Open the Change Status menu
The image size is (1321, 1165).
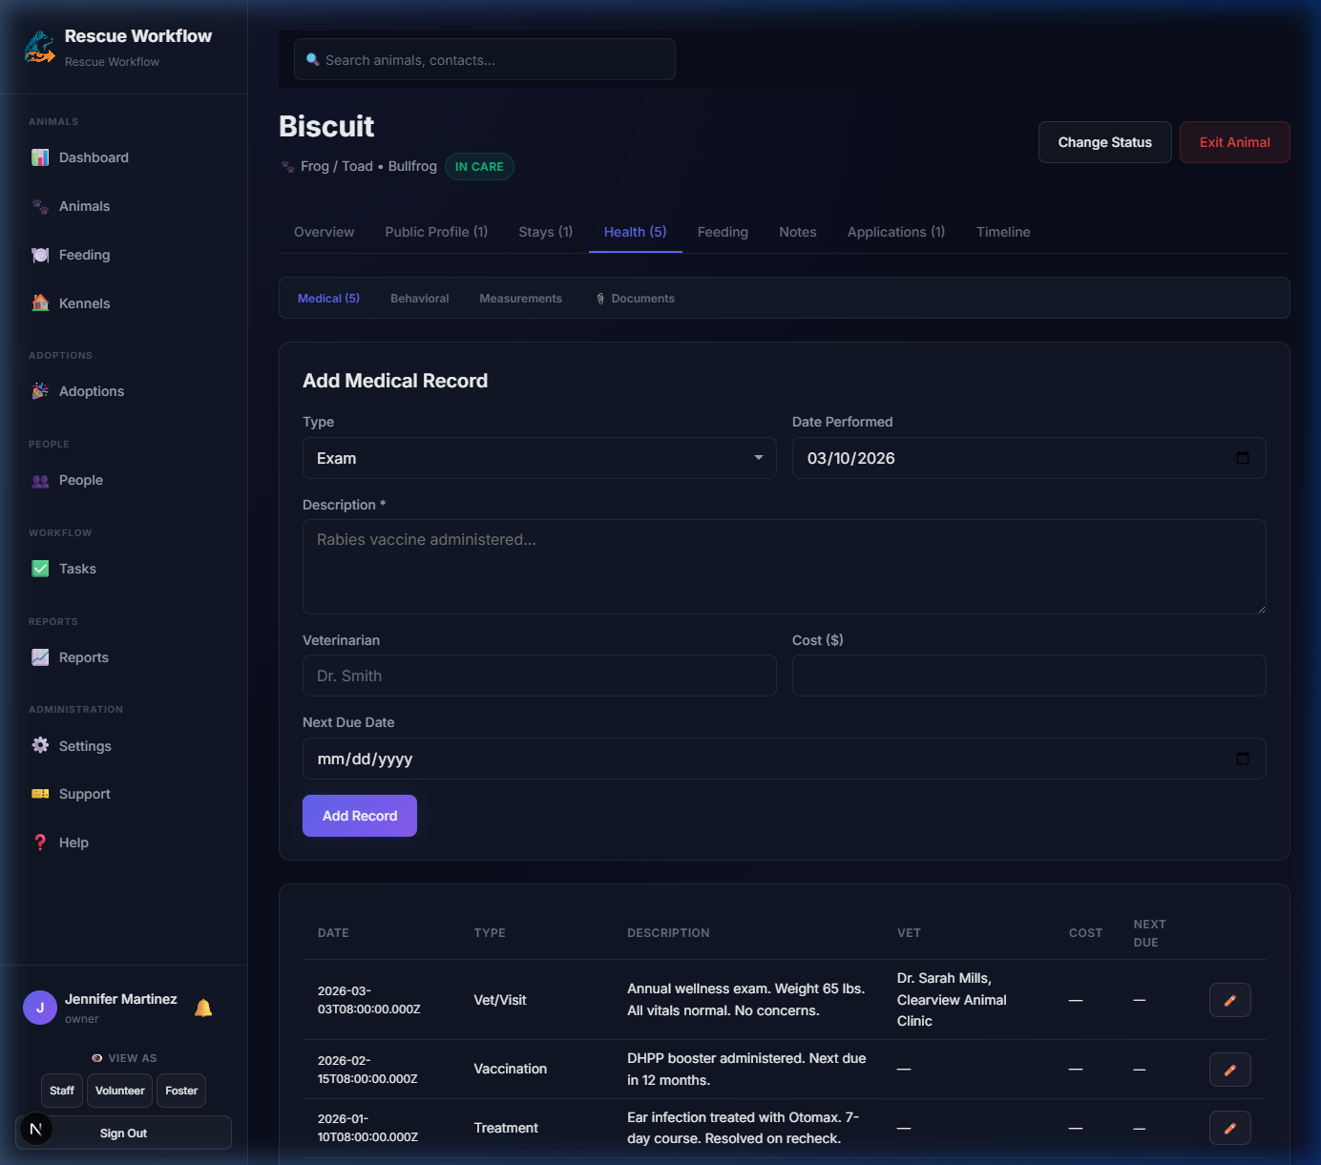pyautogui.click(x=1104, y=142)
